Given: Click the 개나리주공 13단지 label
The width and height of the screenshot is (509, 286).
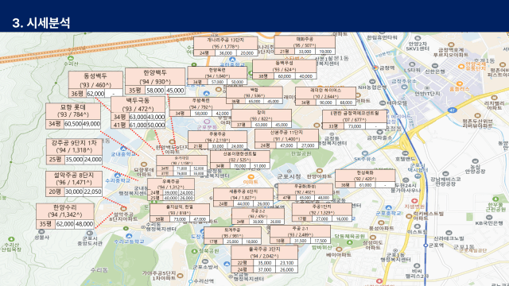Looking at the screenshot, I should pos(225,41).
